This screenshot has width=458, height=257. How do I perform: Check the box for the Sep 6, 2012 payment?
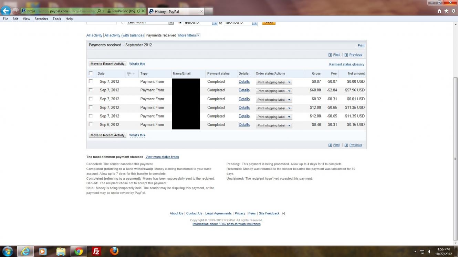click(x=91, y=124)
